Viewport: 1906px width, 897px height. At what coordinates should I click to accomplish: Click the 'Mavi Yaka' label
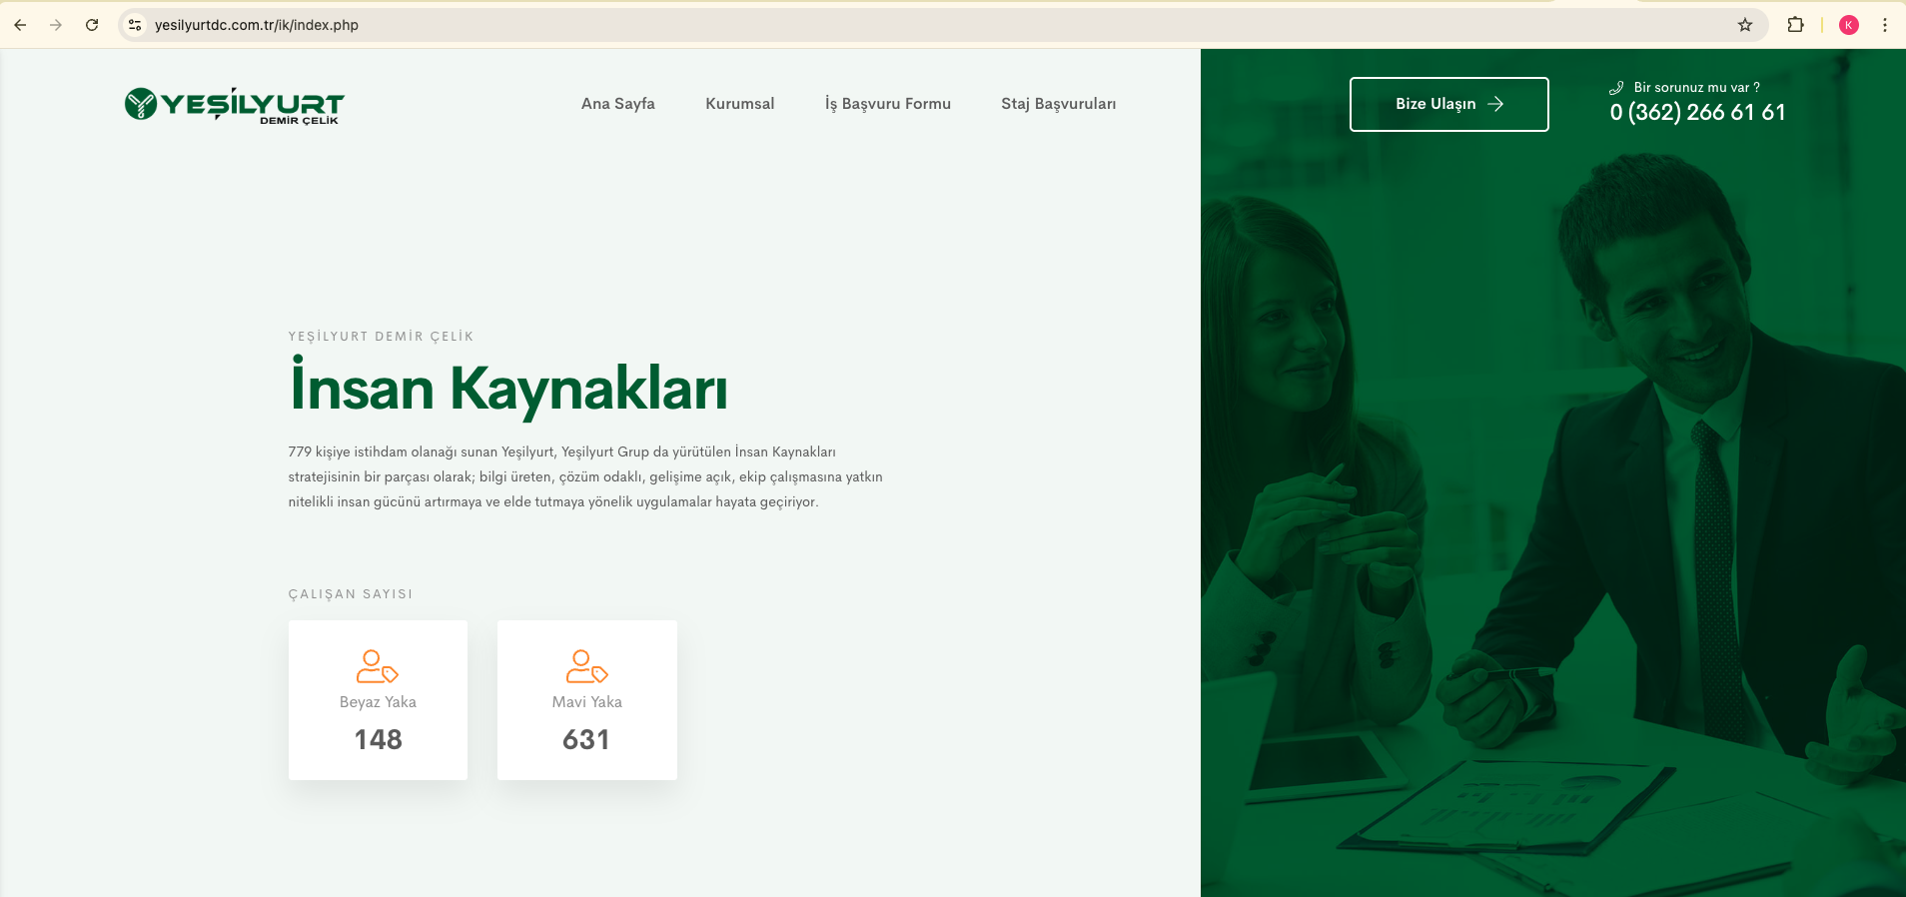click(587, 702)
